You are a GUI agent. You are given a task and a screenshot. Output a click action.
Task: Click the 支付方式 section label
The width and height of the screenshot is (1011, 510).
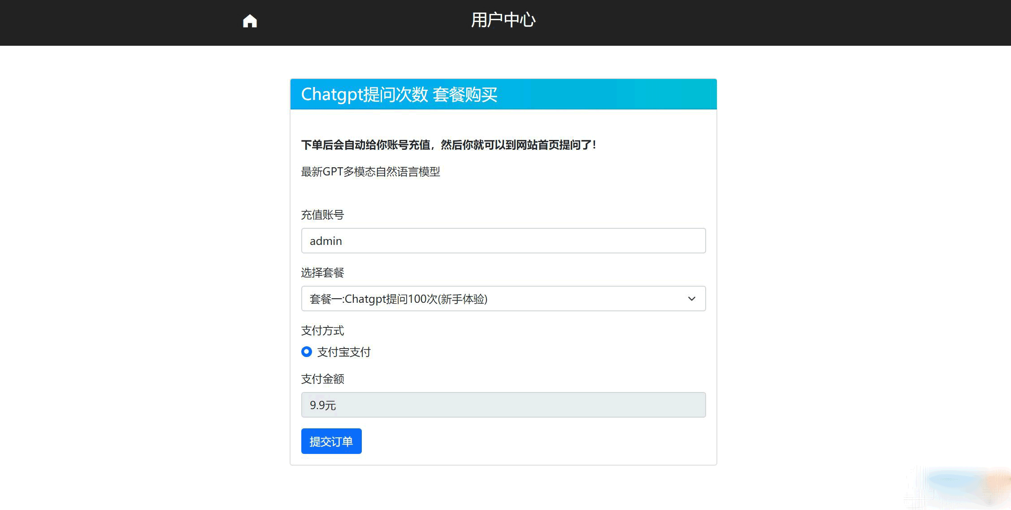point(322,331)
